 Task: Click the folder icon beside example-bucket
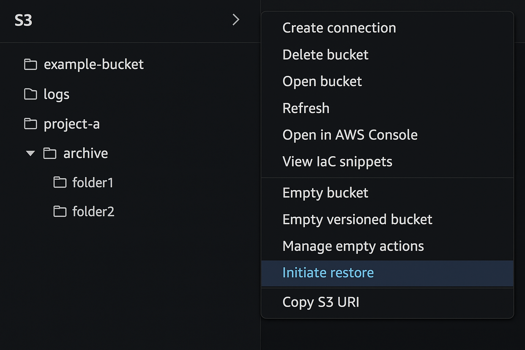[x=31, y=64]
